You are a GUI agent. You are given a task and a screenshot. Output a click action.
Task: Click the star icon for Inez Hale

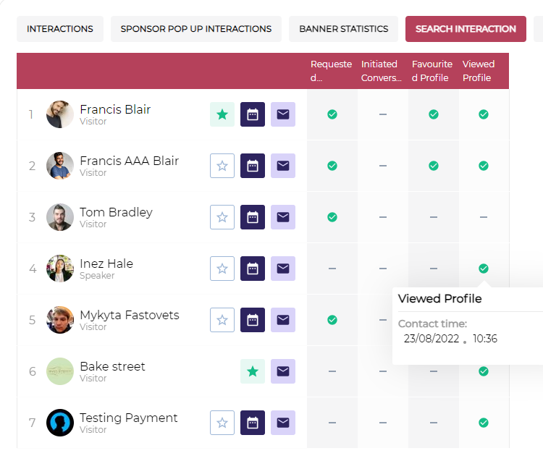click(222, 269)
